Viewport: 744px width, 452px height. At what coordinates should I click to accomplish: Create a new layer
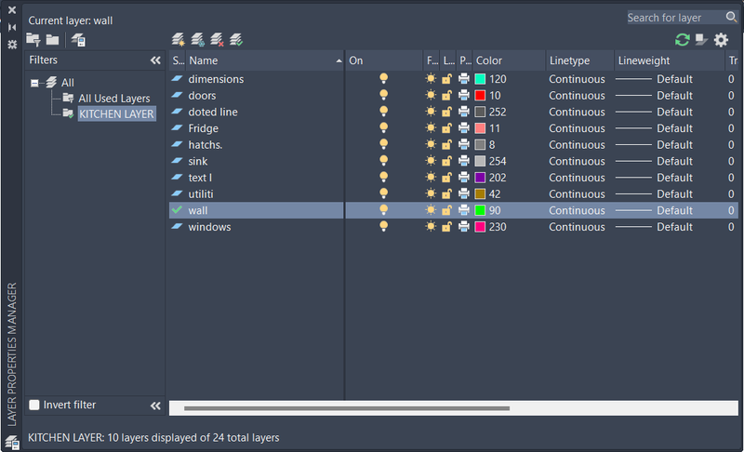179,40
